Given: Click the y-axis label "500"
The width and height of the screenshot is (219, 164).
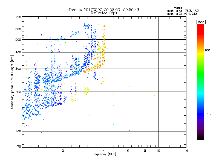Looking at the screenshot, I should coord(18,40).
